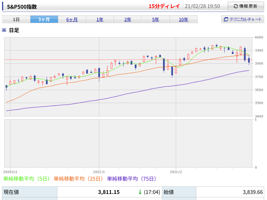Click the 3500 price axis label
Screen dimensions: 267x200
pos(259,103)
